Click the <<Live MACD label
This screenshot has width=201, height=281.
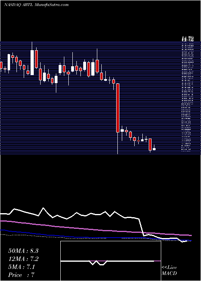pyautogui.click(x=169, y=271)
